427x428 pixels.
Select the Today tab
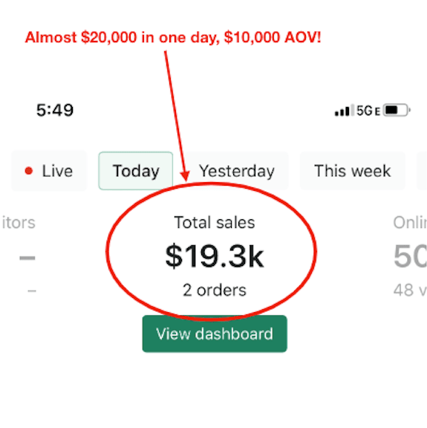(136, 171)
